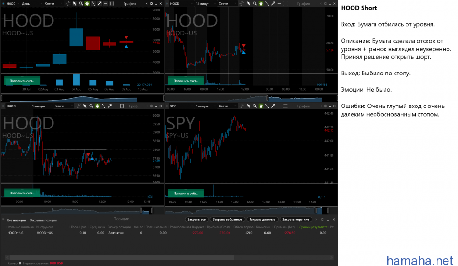The height and width of the screenshot is (266, 458).
Task: Select arrow drawing tool in SPY chart
Action: click(273, 106)
